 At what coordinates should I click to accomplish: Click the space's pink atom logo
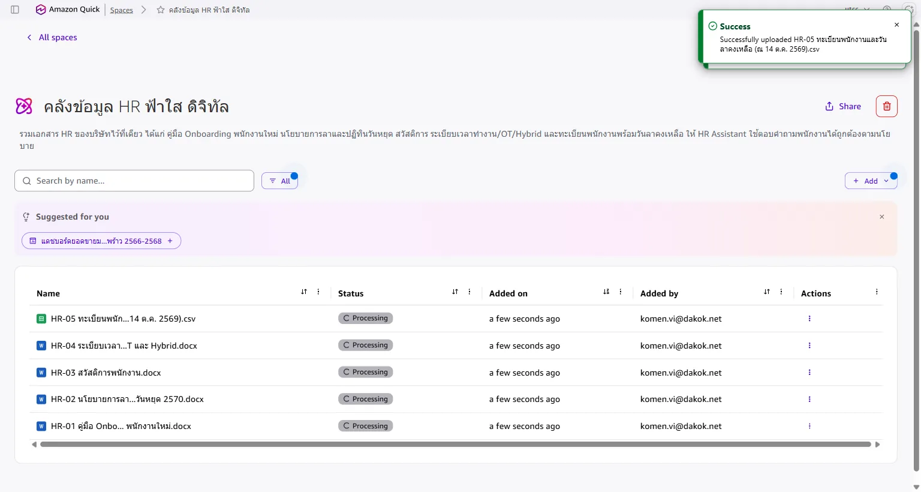(24, 106)
